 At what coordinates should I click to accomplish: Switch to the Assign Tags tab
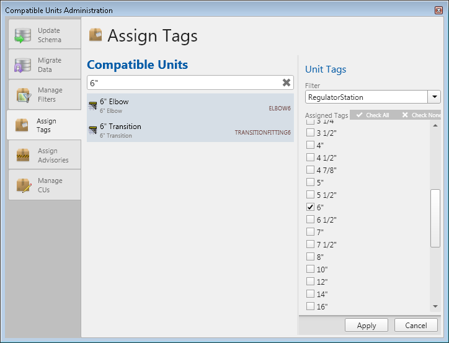pos(45,125)
